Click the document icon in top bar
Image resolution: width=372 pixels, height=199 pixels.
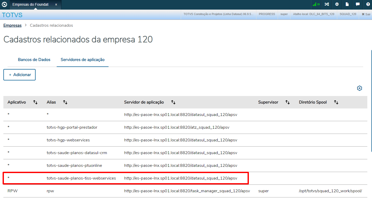tap(347, 4)
